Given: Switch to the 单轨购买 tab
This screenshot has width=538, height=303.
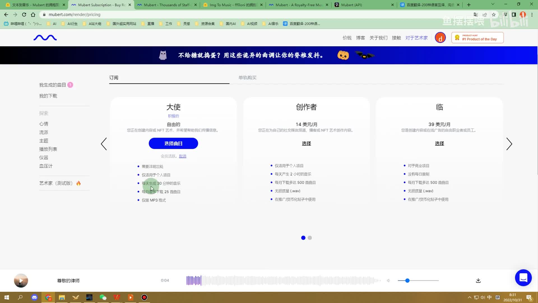Looking at the screenshot, I should [247, 78].
